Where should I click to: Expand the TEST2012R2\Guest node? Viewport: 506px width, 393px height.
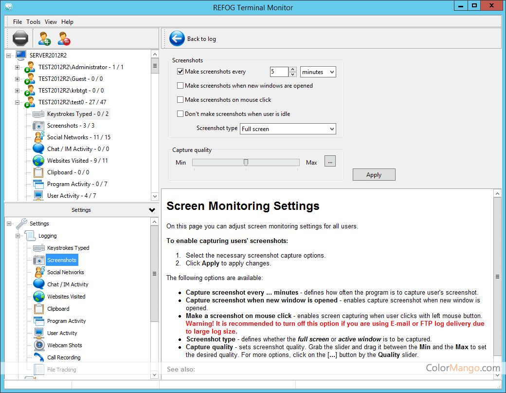point(17,79)
